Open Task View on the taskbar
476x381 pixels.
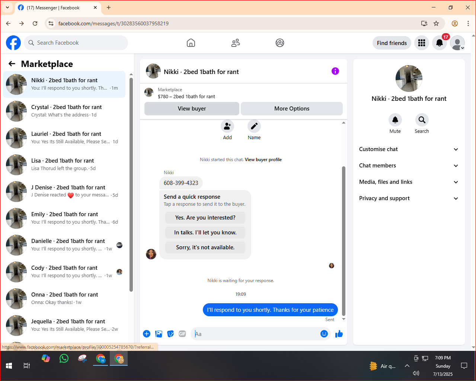(x=27, y=366)
